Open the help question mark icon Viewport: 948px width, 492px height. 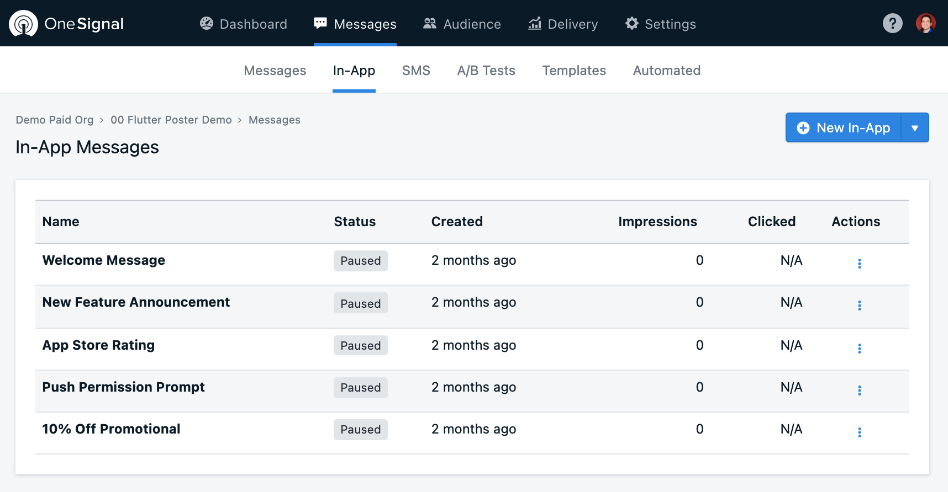[x=892, y=23]
